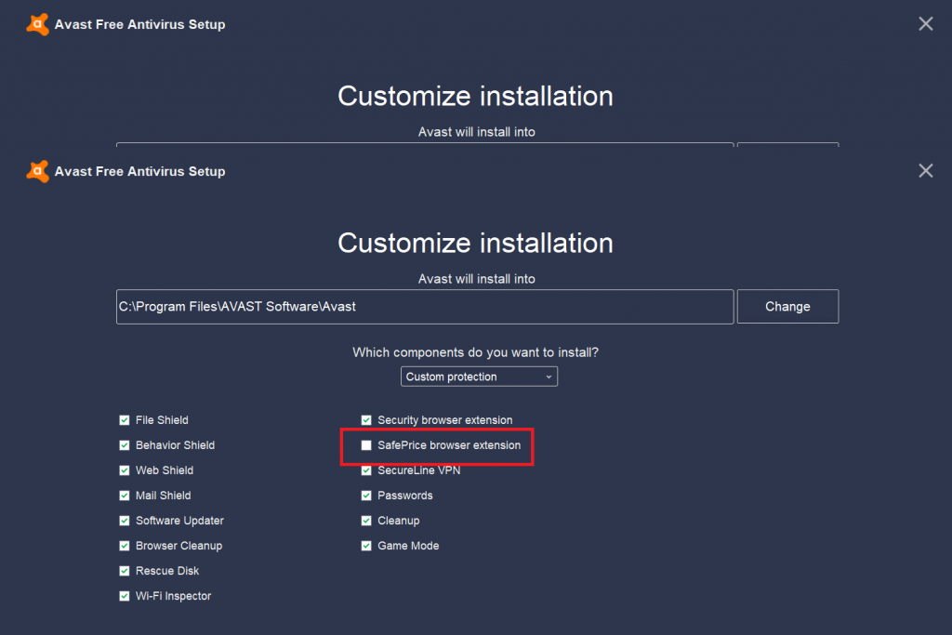Uncheck the Rescue Disk option
Viewport: 952px width, 635px height.
point(125,571)
